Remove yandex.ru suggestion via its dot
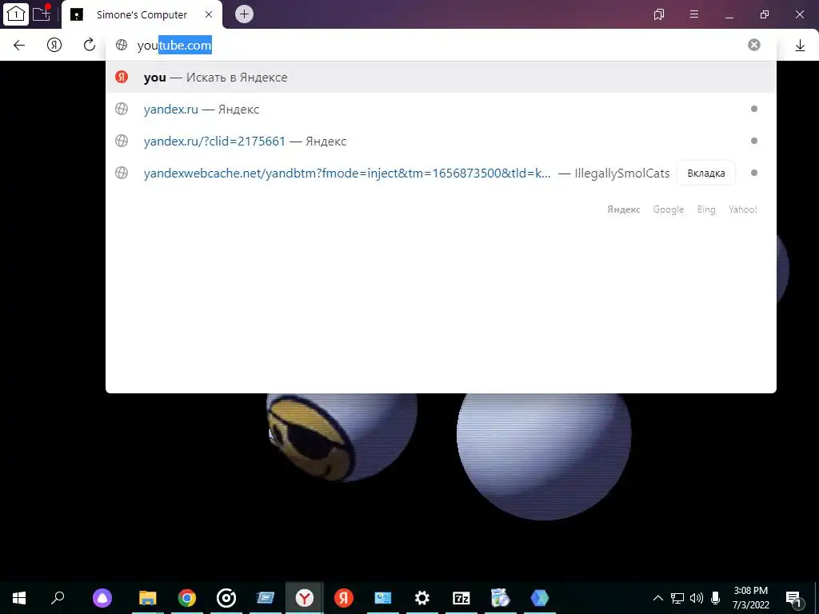 pyautogui.click(x=753, y=109)
